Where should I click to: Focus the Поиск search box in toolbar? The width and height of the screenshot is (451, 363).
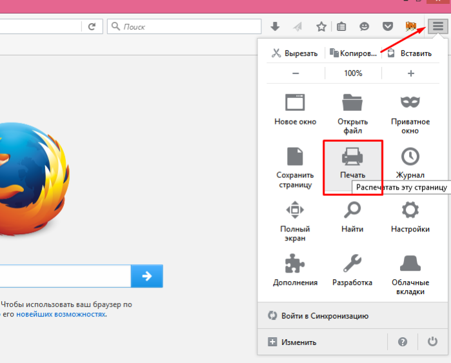184,26
